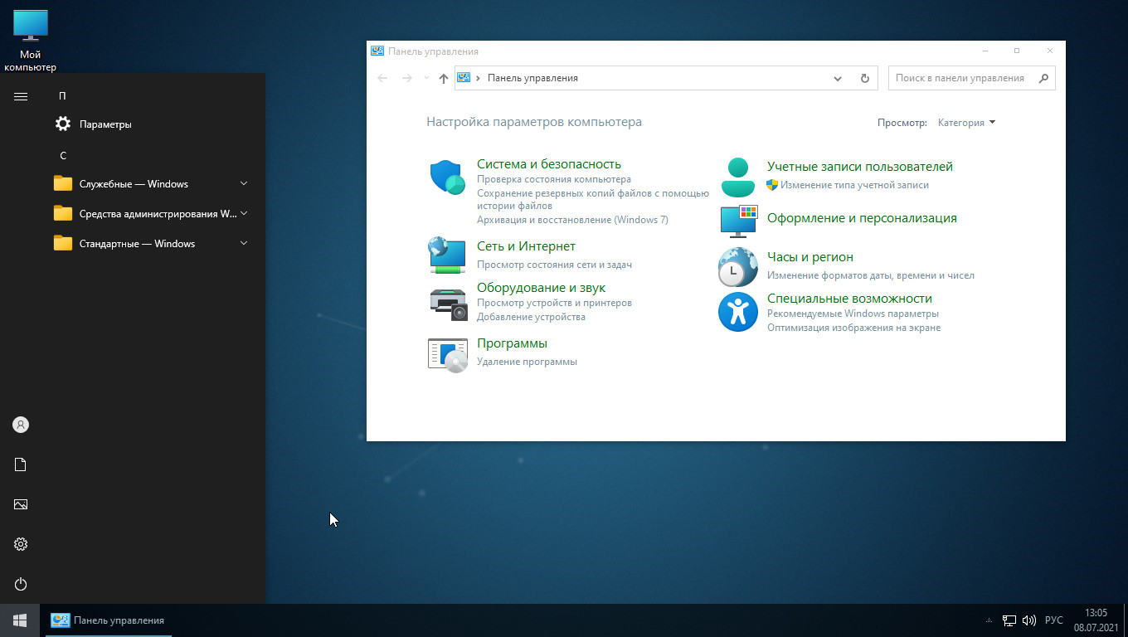Viewport: 1128px width, 637px height.
Task: Go up one level in Control Panel
Action: (x=444, y=78)
